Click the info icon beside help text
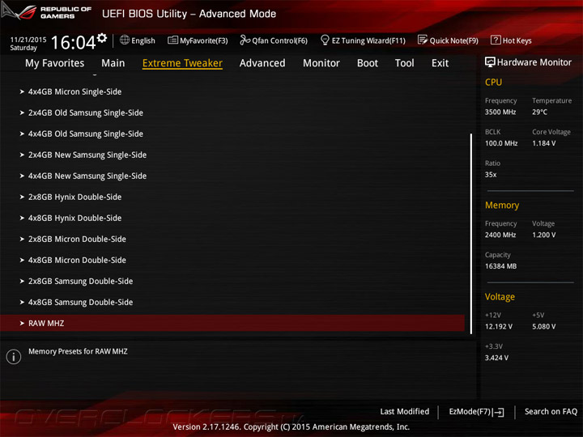This screenshot has height=437, width=583. point(14,356)
